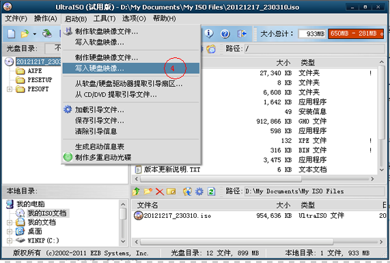Image resolution: width=390 pixels, height=263 pixels.
Task: Click upper 大小 column header
Action: [283, 62]
